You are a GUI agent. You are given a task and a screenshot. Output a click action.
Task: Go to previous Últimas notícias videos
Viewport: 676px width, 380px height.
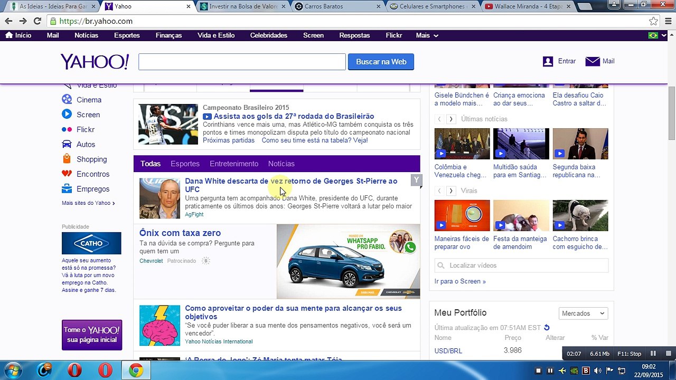(x=439, y=119)
